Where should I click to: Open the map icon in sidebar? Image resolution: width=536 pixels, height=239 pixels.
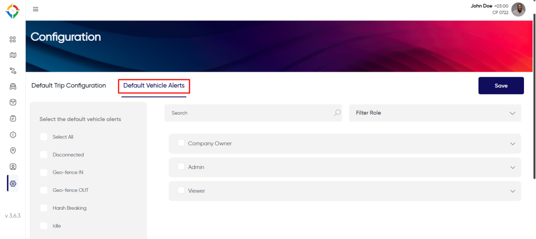(13, 55)
